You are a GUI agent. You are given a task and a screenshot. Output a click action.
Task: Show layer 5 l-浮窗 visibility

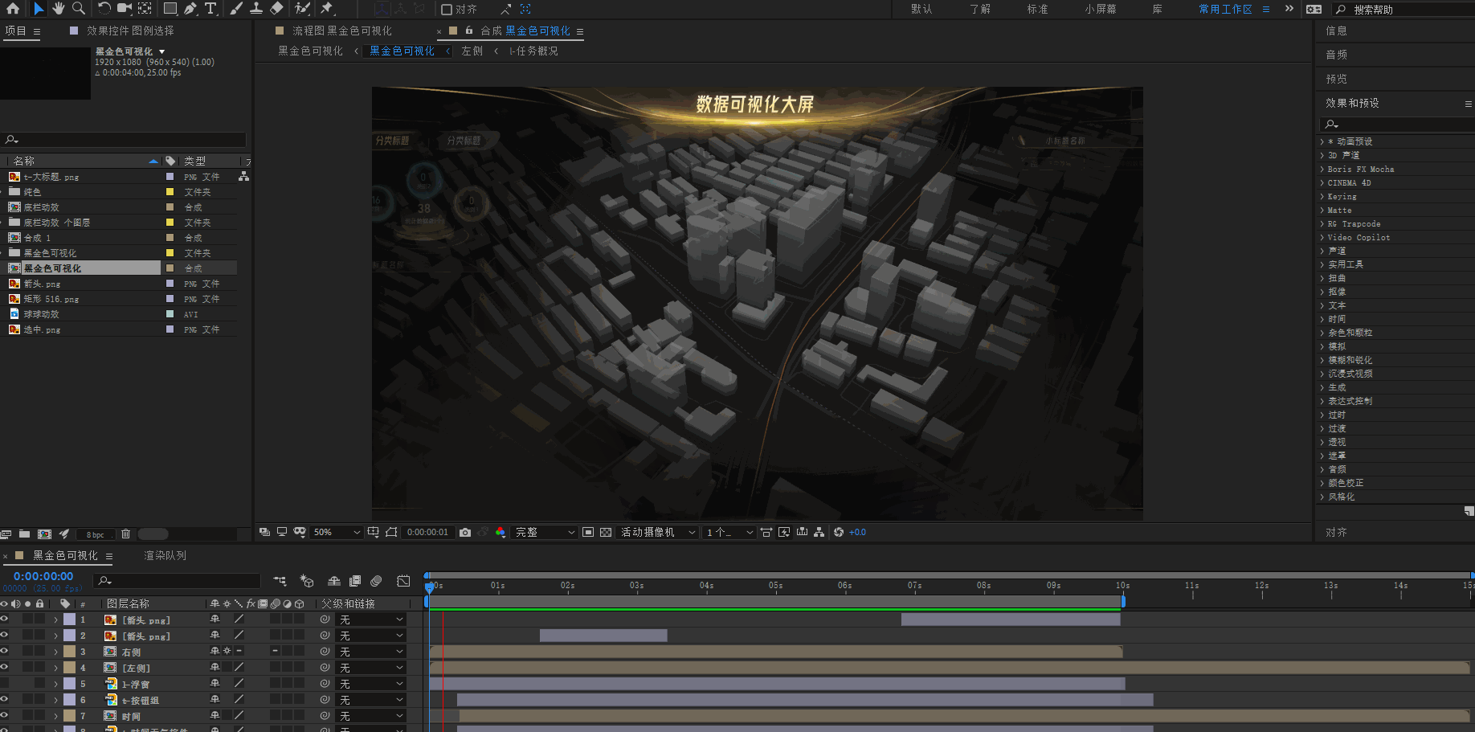pyautogui.click(x=4, y=684)
